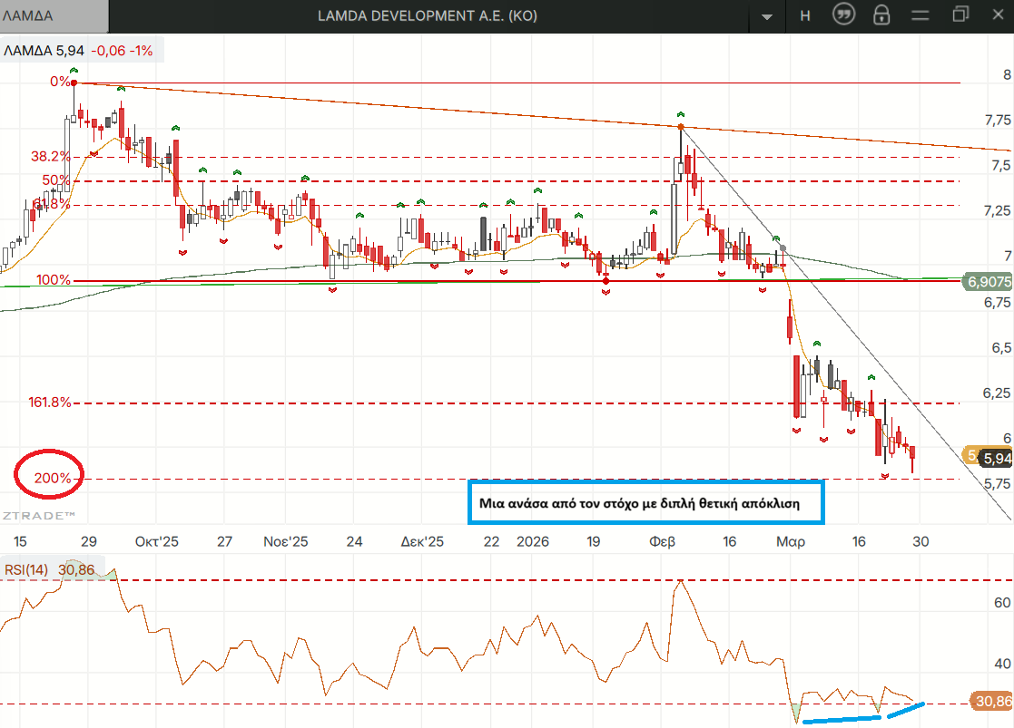The image size is (1014, 728).
Task: Open the quote comments bubble icon
Action: [843, 15]
